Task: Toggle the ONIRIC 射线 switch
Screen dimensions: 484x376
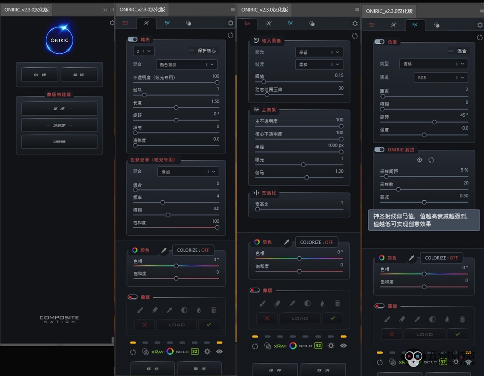Action: 379,150
